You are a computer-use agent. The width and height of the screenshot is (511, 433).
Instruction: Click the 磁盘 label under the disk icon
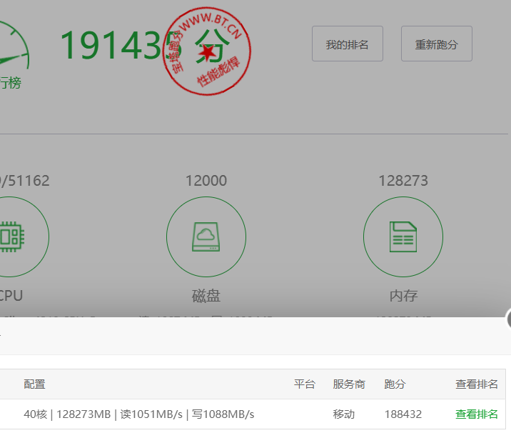206,296
